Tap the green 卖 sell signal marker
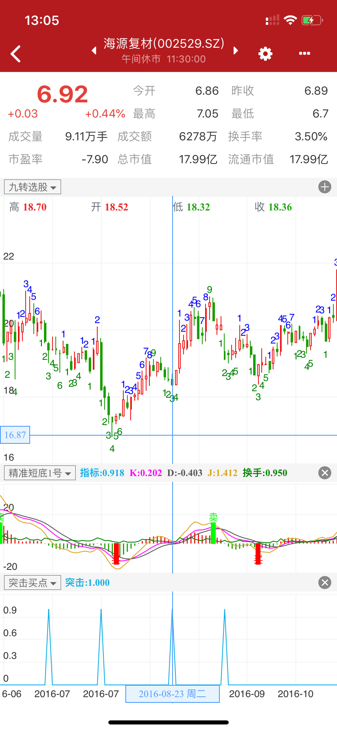 (213, 517)
